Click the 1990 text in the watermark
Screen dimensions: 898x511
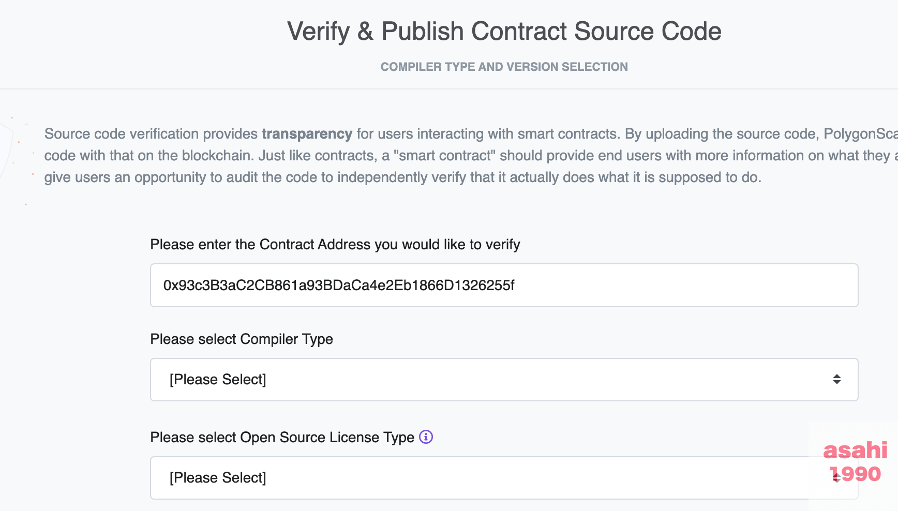(855, 474)
